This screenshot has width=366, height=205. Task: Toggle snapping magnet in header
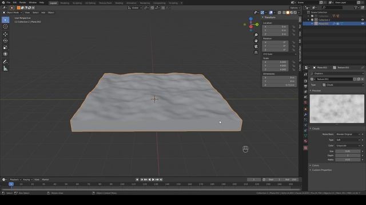[152, 7]
